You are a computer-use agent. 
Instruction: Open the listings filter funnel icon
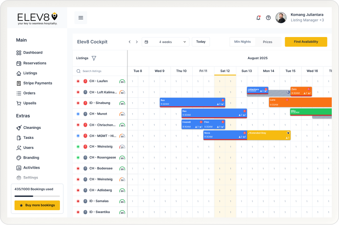coord(94,58)
